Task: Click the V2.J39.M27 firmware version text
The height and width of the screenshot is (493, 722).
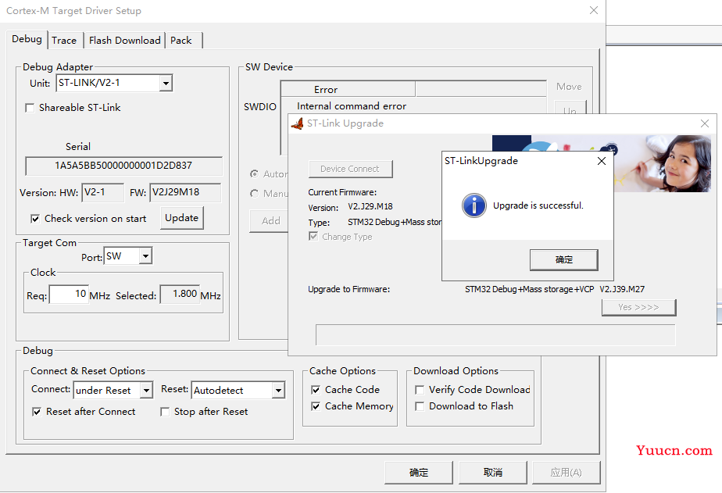Action: click(x=622, y=289)
